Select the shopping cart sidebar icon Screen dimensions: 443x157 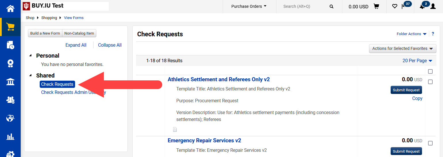pyautogui.click(x=10, y=27)
